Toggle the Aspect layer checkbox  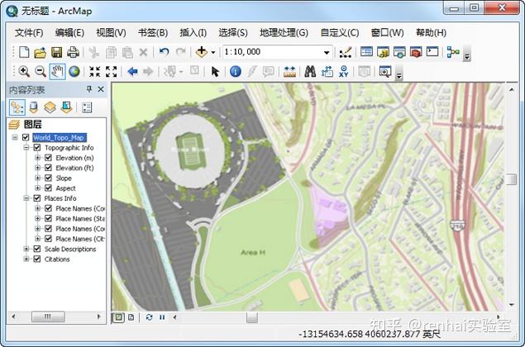point(48,188)
